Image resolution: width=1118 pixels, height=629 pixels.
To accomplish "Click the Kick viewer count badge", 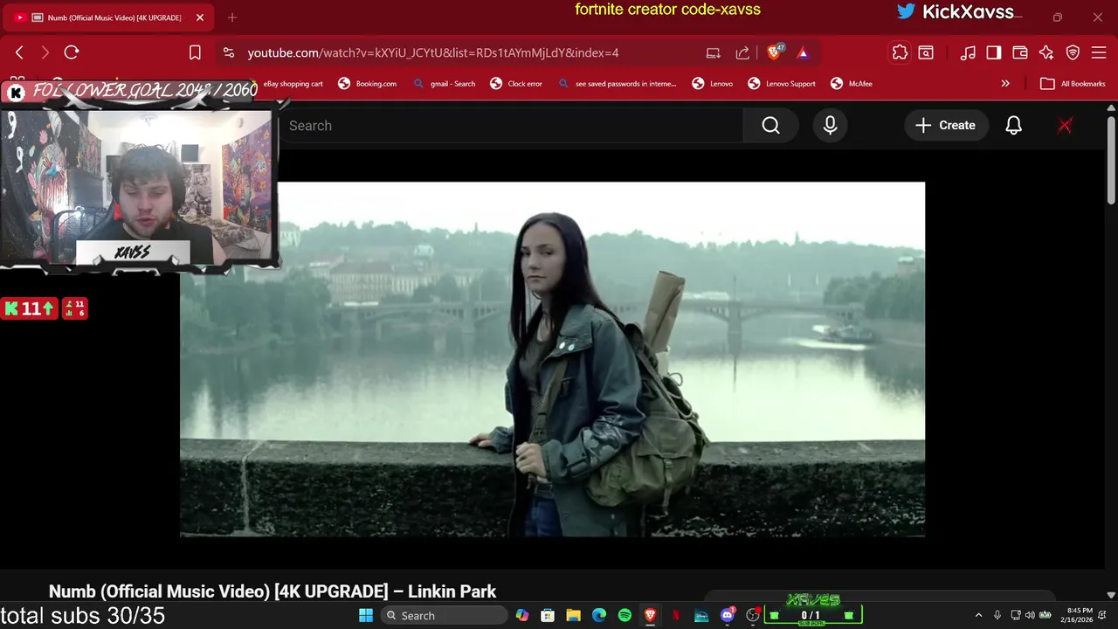I will coord(29,308).
